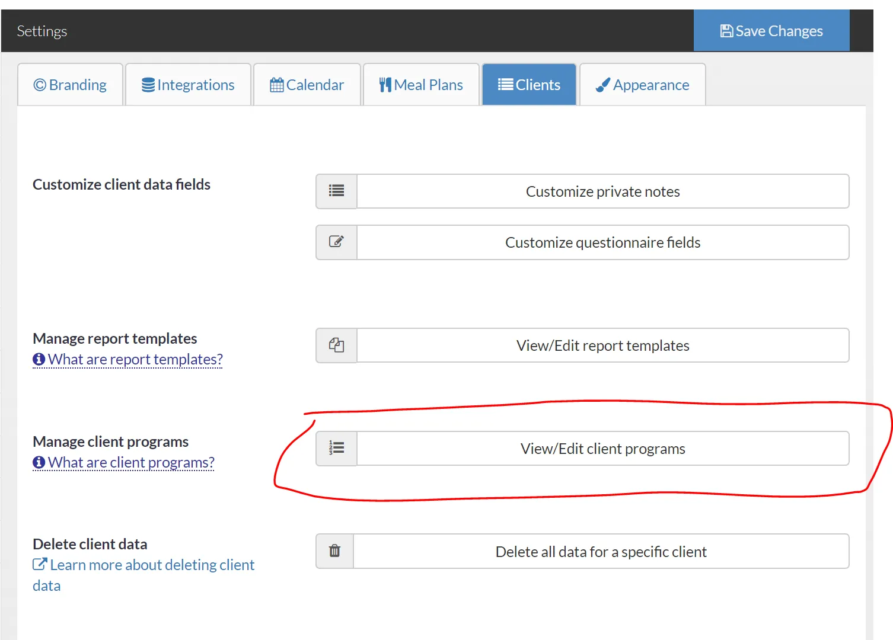Click the utensils icon on Meal Plans tab

[x=385, y=84]
